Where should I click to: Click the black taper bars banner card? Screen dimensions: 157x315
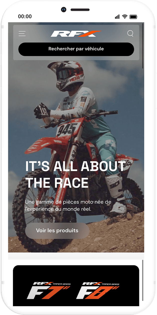pos(76,286)
